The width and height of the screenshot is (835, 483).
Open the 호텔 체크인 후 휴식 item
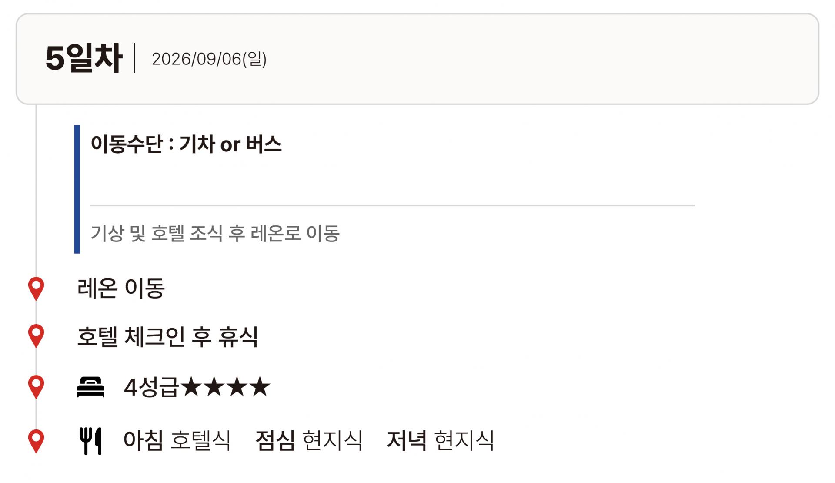click(x=167, y=336)
